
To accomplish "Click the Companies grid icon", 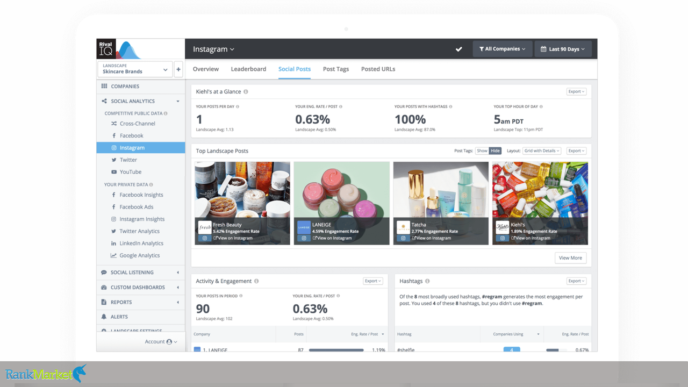I will pyautogui.click(x=104, y=86).
